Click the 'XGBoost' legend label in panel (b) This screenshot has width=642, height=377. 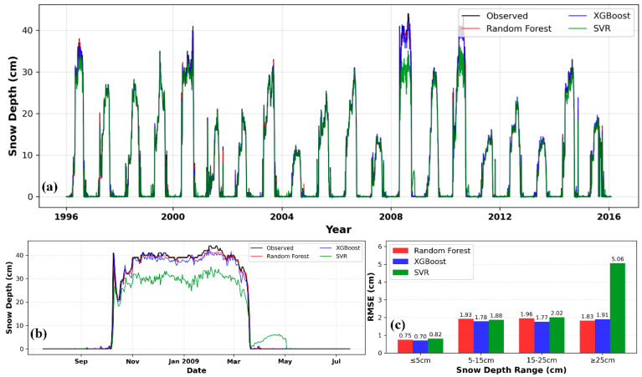348,248
